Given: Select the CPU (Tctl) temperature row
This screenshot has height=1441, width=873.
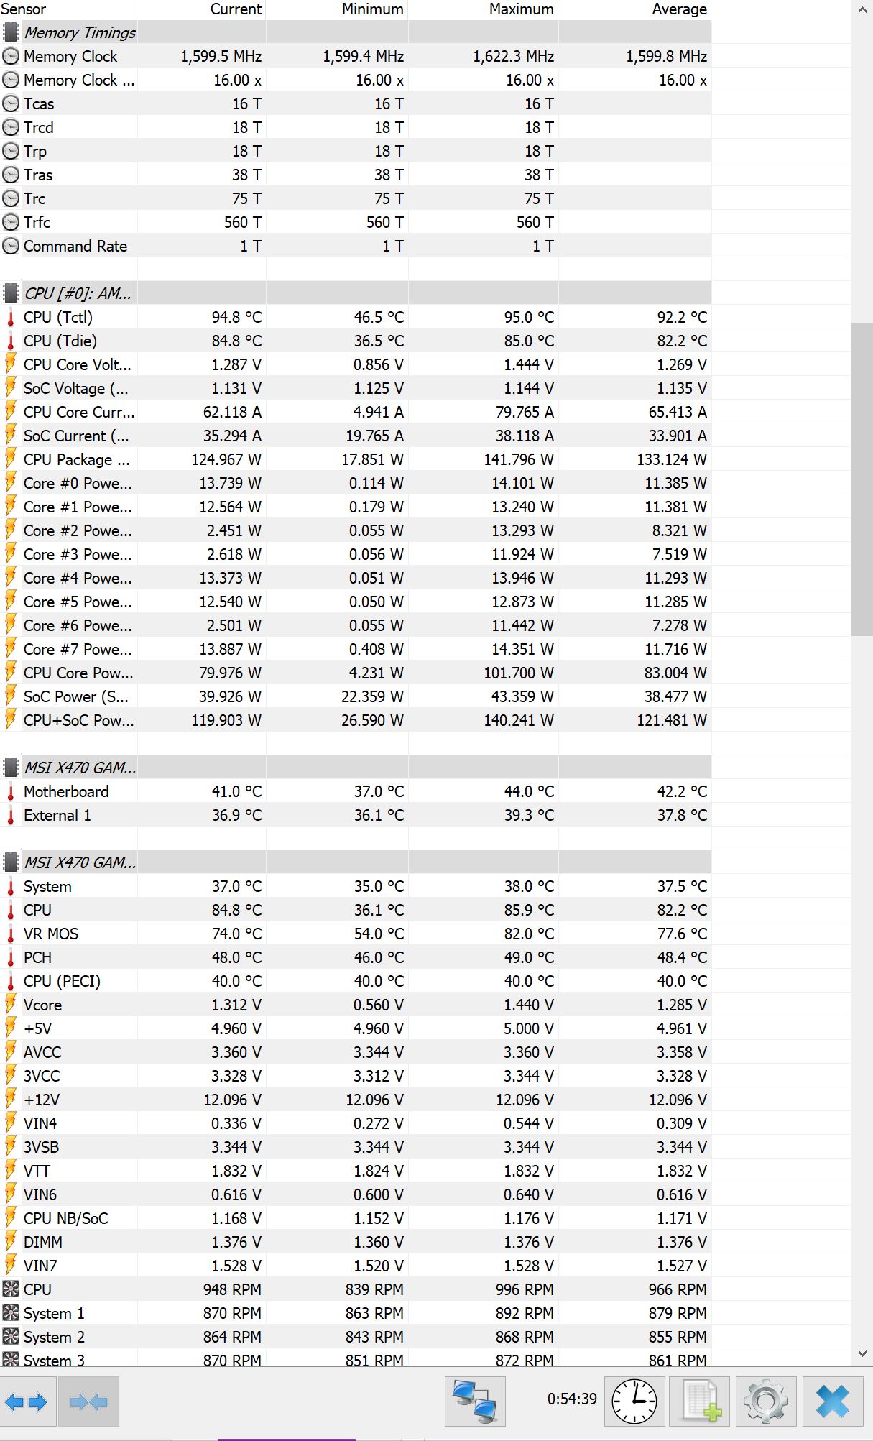Looking at the screenshot, I should pyautogui.click(x=356, y=317).
